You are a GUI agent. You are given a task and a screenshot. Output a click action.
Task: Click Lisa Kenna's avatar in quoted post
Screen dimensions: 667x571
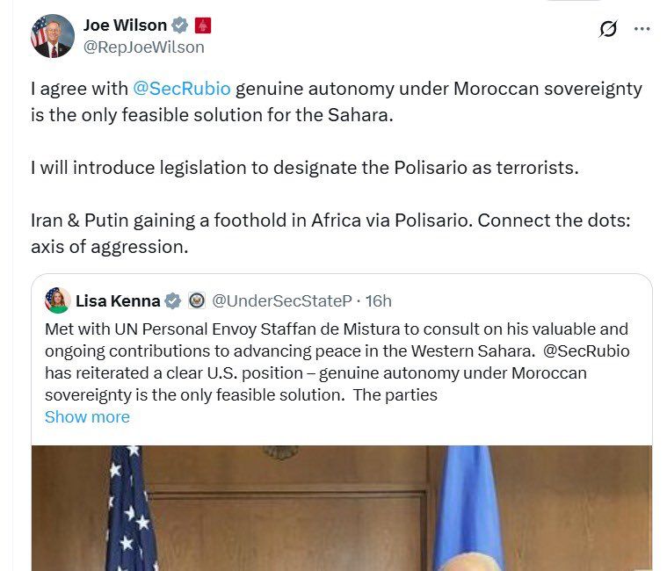tap(58, 300)
